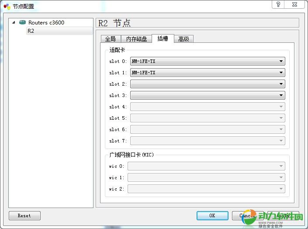This screenshot has width=308, height=229.
Task: Click the router icon beside Routers c3600
Action: click(x=22, y=22)
